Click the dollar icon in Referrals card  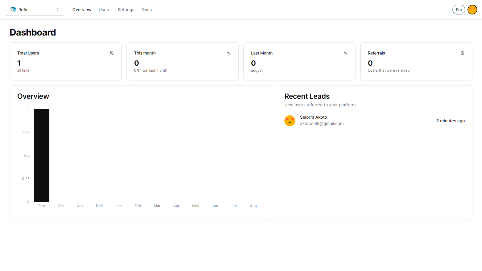(x=462, y=53)
